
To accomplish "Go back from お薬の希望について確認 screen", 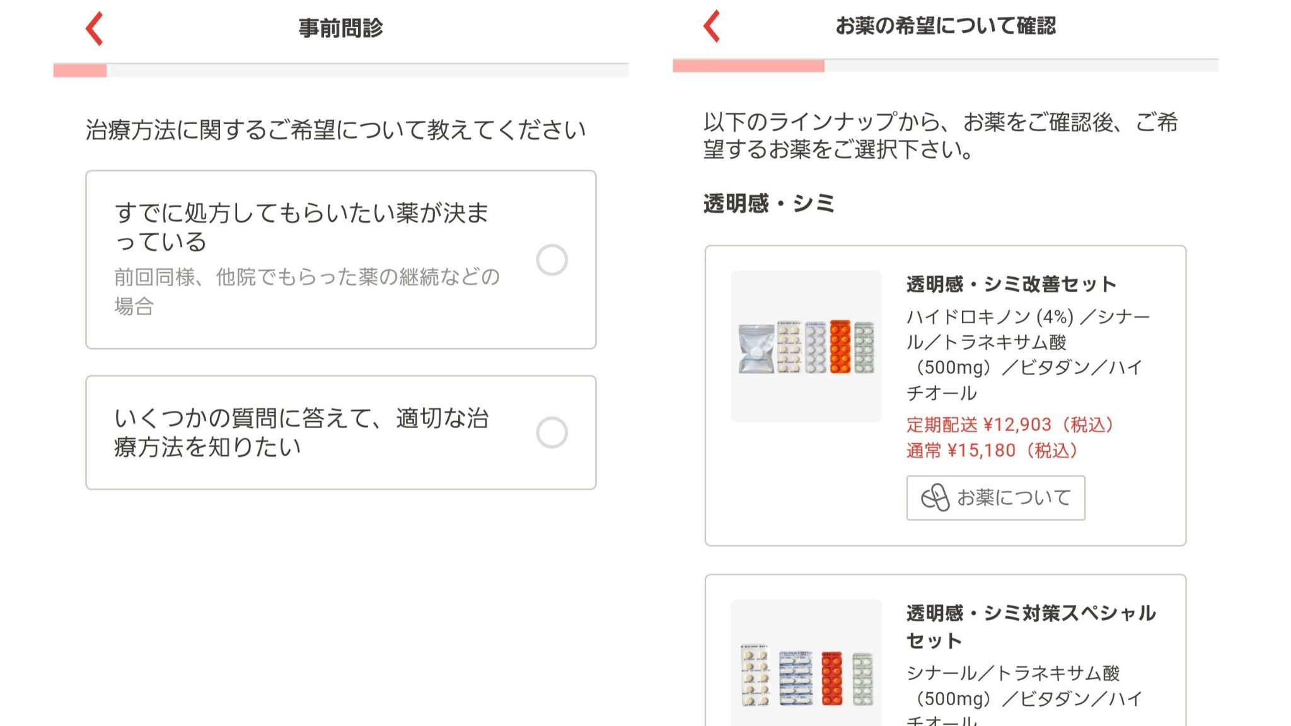I will 712,26.
